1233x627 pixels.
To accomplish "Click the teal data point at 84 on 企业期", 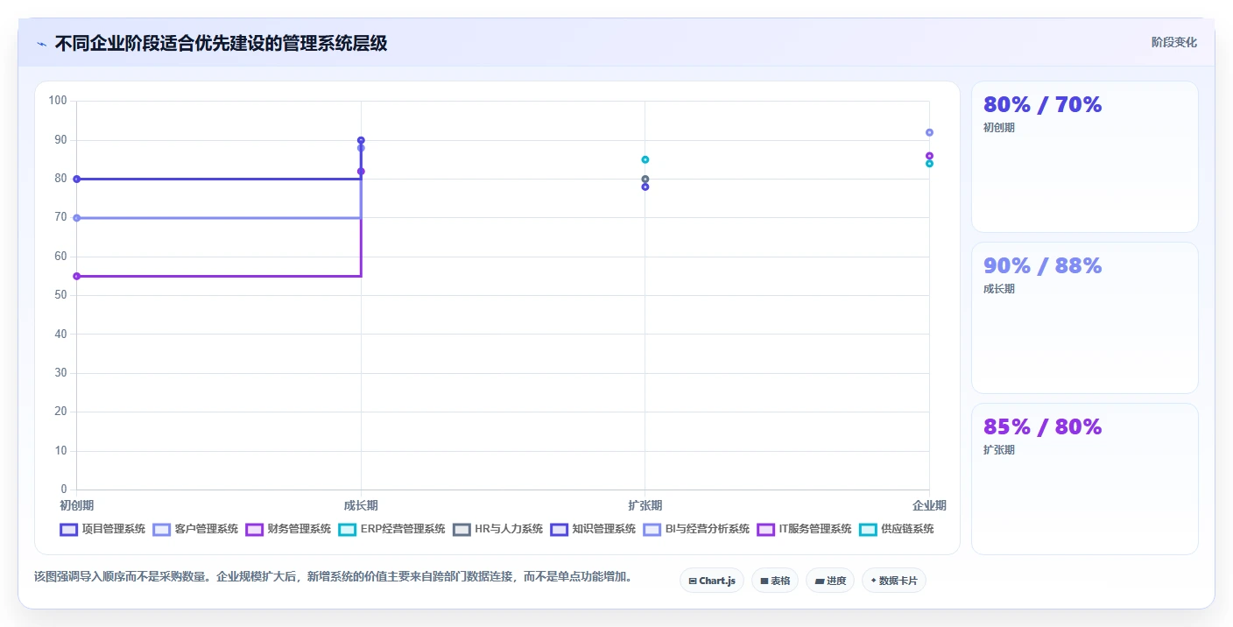I will point(929,164).
